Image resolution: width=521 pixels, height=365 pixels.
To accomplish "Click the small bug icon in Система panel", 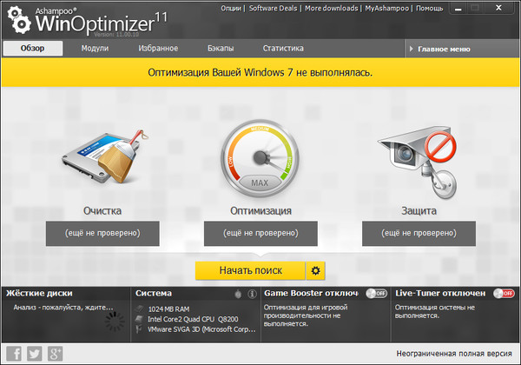I will 238,294.
